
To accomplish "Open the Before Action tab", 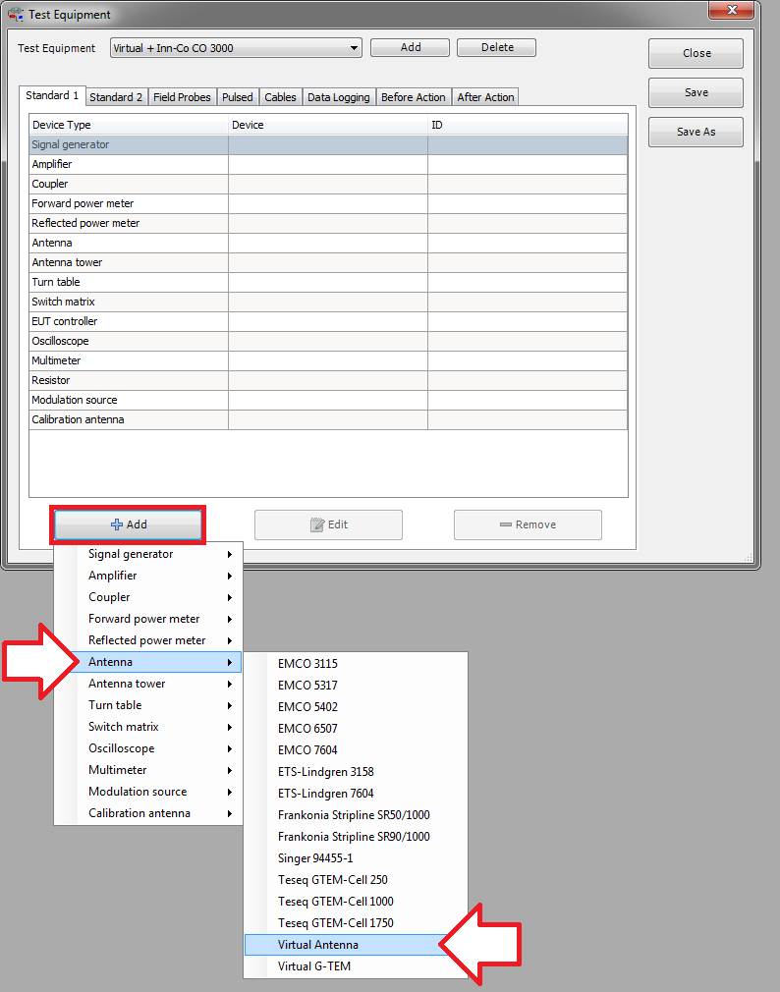I will point(414,97).
